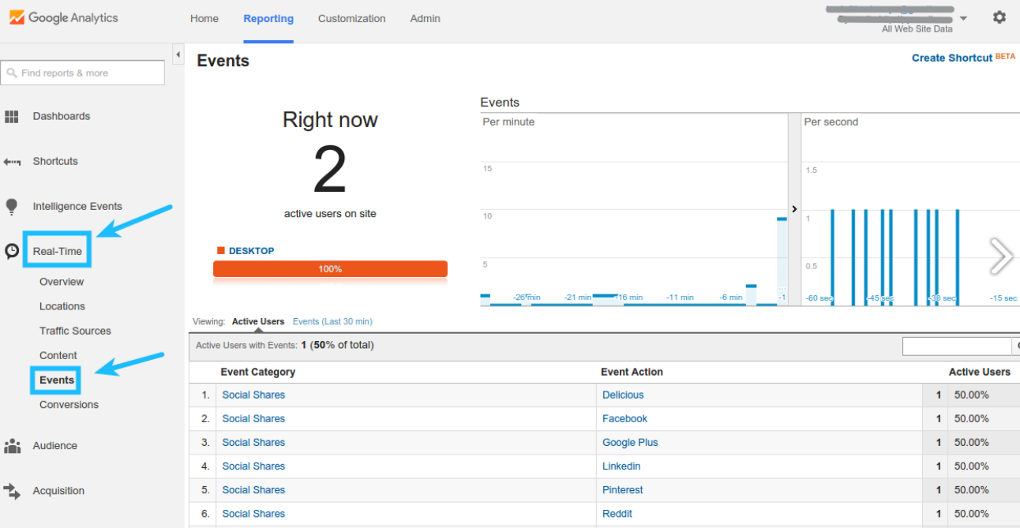Screen dimensions: 1020x528
Task: Open Real-Time Conversions report
Action: (69, 404)
